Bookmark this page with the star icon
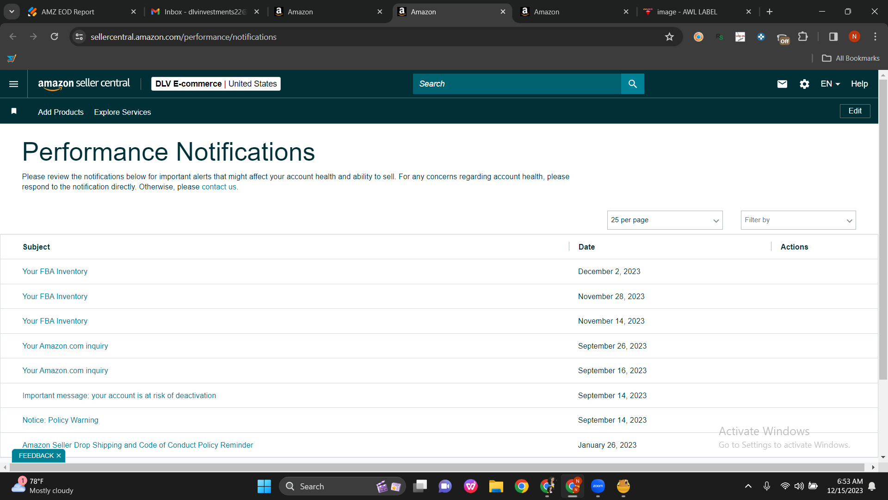 (669, 37)
